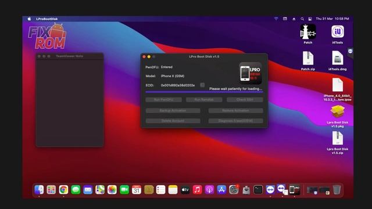Click the model text iPhone X (GSM)
Screen dimensions: 372x209
(173, 76)
